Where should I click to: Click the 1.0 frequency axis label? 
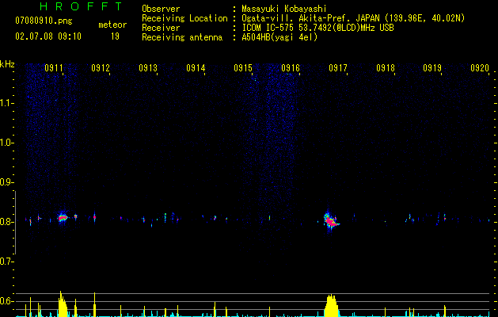tap(6, 143)
